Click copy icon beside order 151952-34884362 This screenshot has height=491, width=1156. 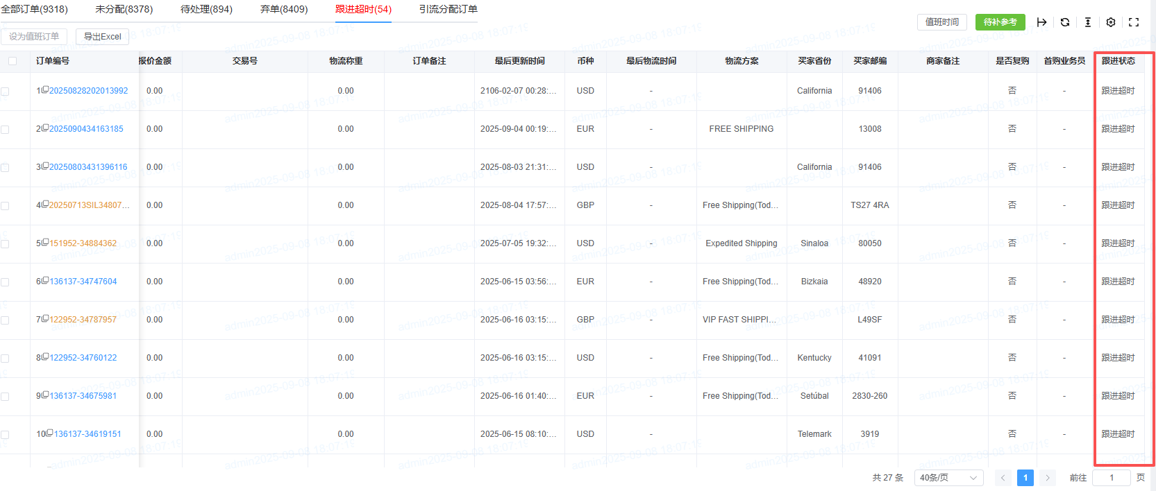(45, 242)
